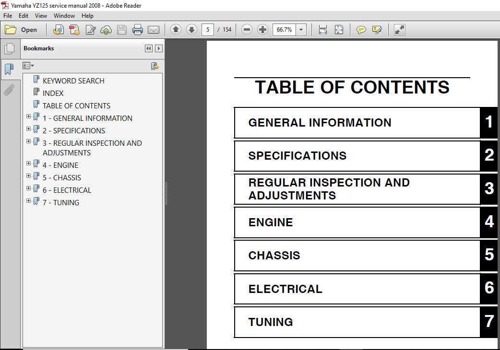The image size is (500, 350).
Task: Click the Create PDF online icon
Action: click(x=59, y=30)
